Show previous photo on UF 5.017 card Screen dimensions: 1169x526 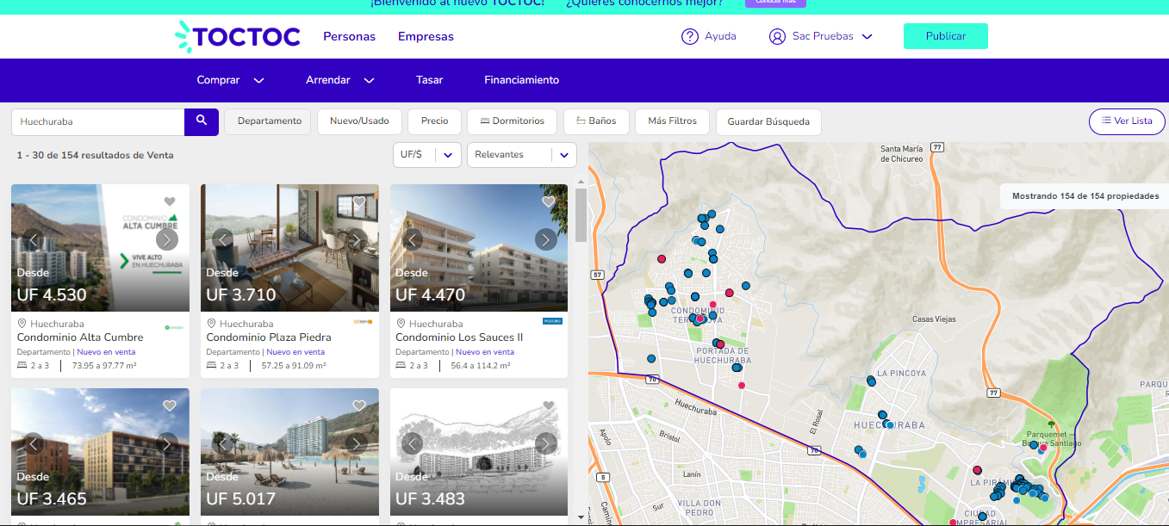pos(223,443)
